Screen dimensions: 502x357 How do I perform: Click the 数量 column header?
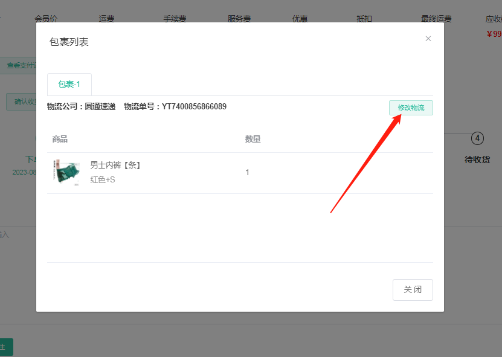pyautogui.click(x=253, y=139)
